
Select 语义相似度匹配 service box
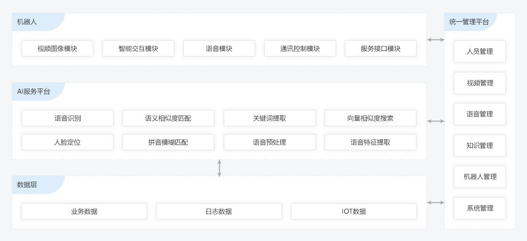click(168, 118)
